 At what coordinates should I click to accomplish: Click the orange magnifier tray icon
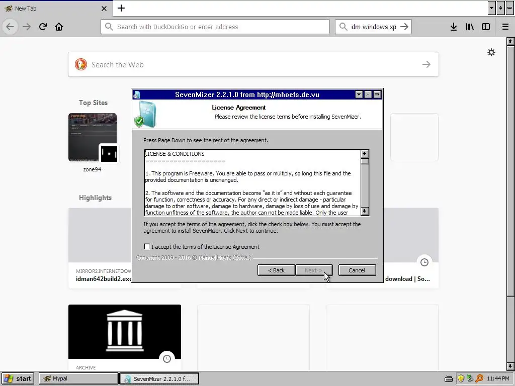pyautogui.click(x=479, y=378)
